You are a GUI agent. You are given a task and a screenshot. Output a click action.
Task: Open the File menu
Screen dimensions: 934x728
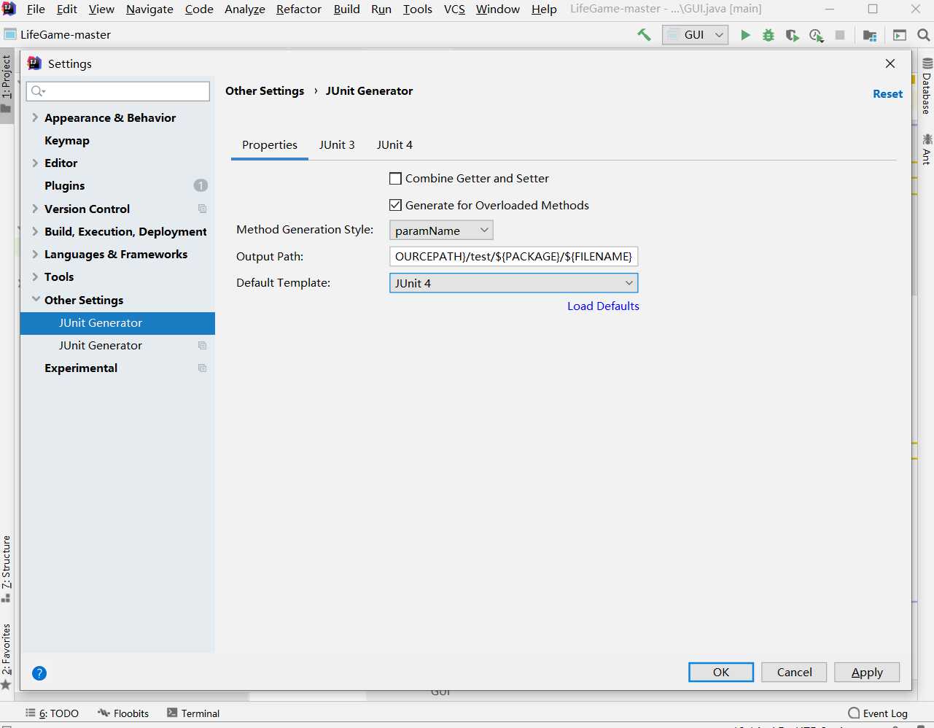(x=36, y=9)
